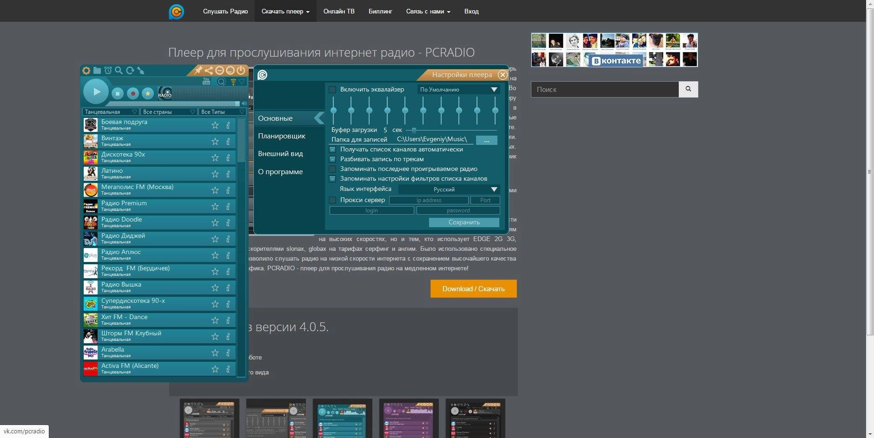874x438 pixels.
Task: Open player settings gear icon
Action: pyautogui.click(x=86, y=71)
